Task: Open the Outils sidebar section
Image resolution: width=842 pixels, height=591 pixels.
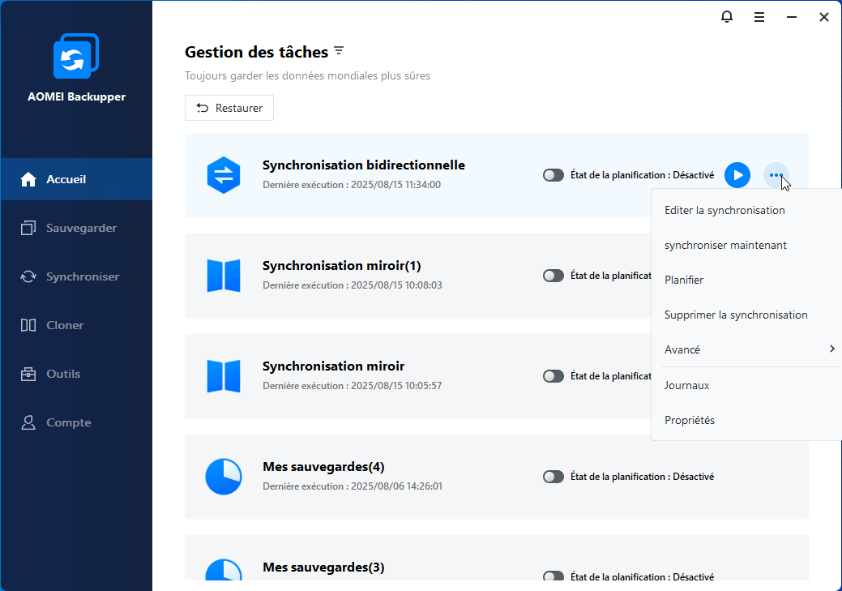Action: (63, 374)
